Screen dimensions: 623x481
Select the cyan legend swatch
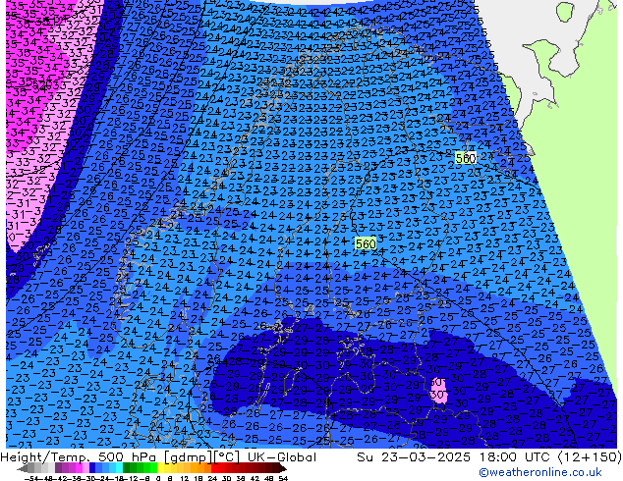tap(119, 468)
